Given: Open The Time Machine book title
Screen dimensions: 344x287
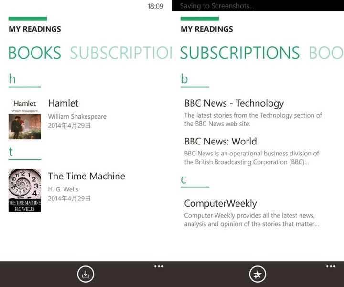Looking at the screenshot, I should click(x=86, y=176).
